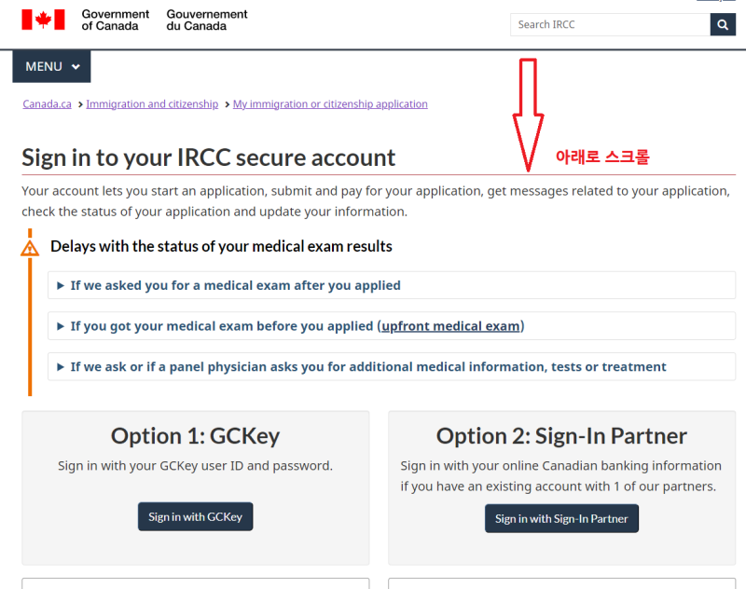The width and height of the screenshot is (746, 589).
Task: Open Immigration and citizenship breadcrumb
Action: (x=152, y=104)
